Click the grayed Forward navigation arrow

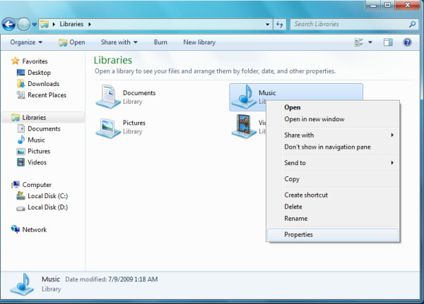(24, 25)
